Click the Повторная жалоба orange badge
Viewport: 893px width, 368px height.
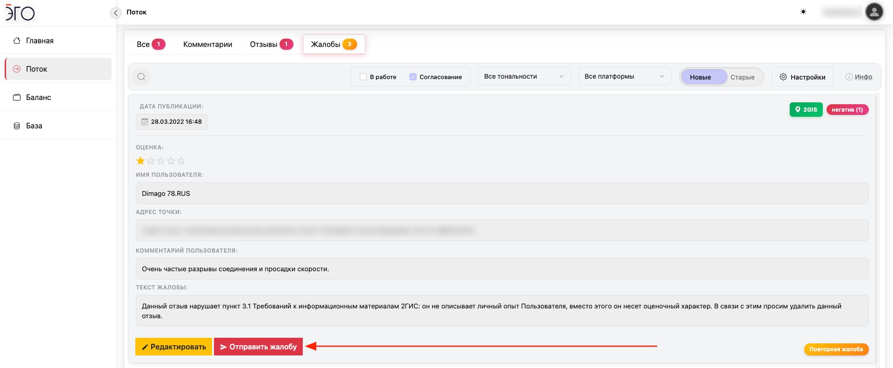(x=836, y=349)
